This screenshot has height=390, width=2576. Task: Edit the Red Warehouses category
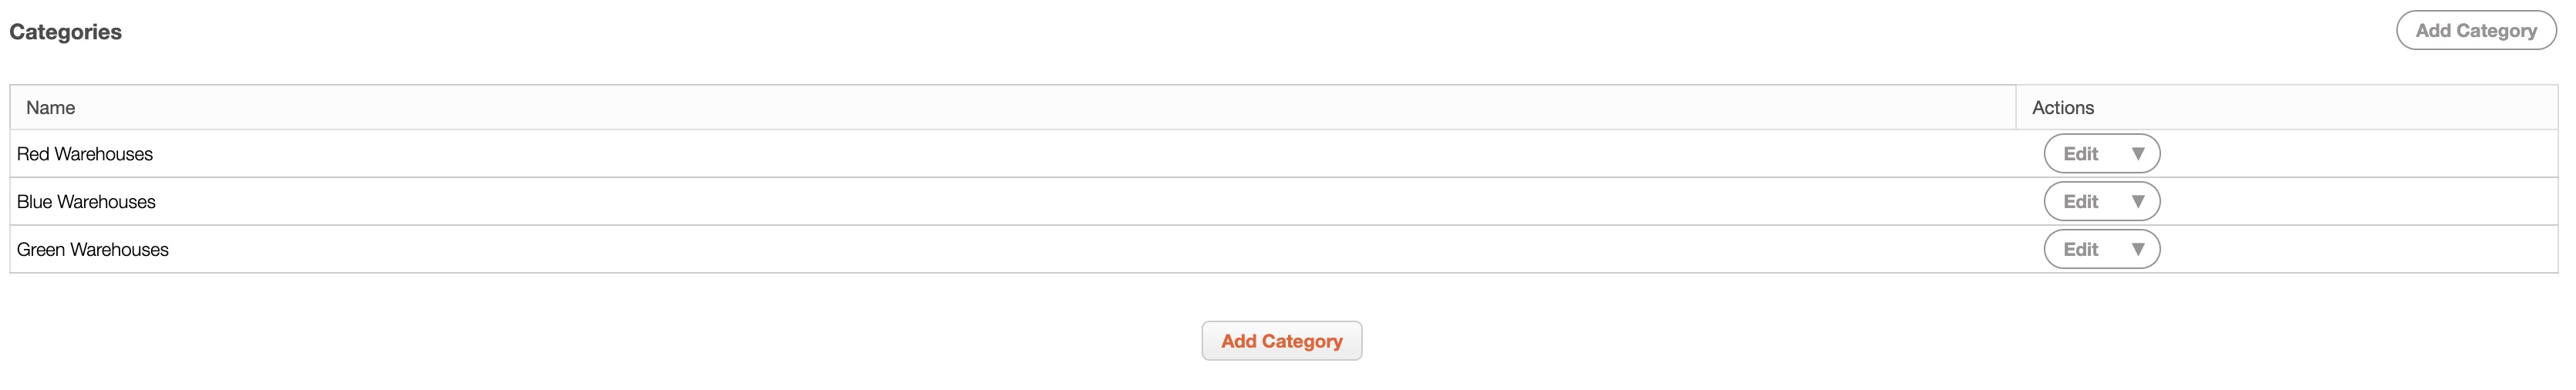[x=2080, y=154]
